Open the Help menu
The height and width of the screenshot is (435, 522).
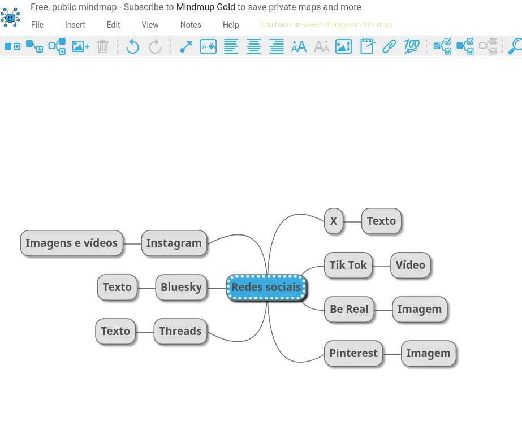point(231,25)
